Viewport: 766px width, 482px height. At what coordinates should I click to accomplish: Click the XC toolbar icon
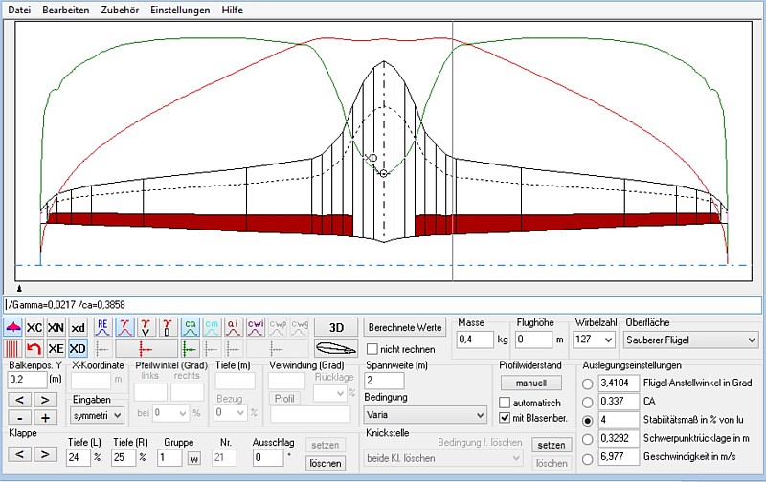click(34, 328)
